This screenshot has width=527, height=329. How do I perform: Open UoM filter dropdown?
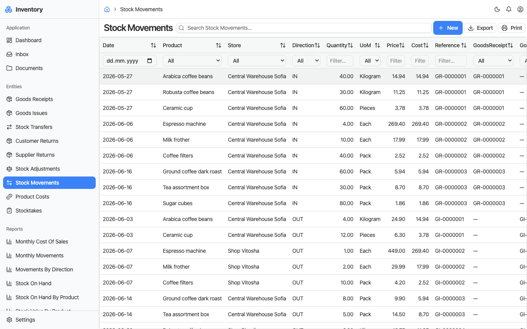tap(370, 61)
